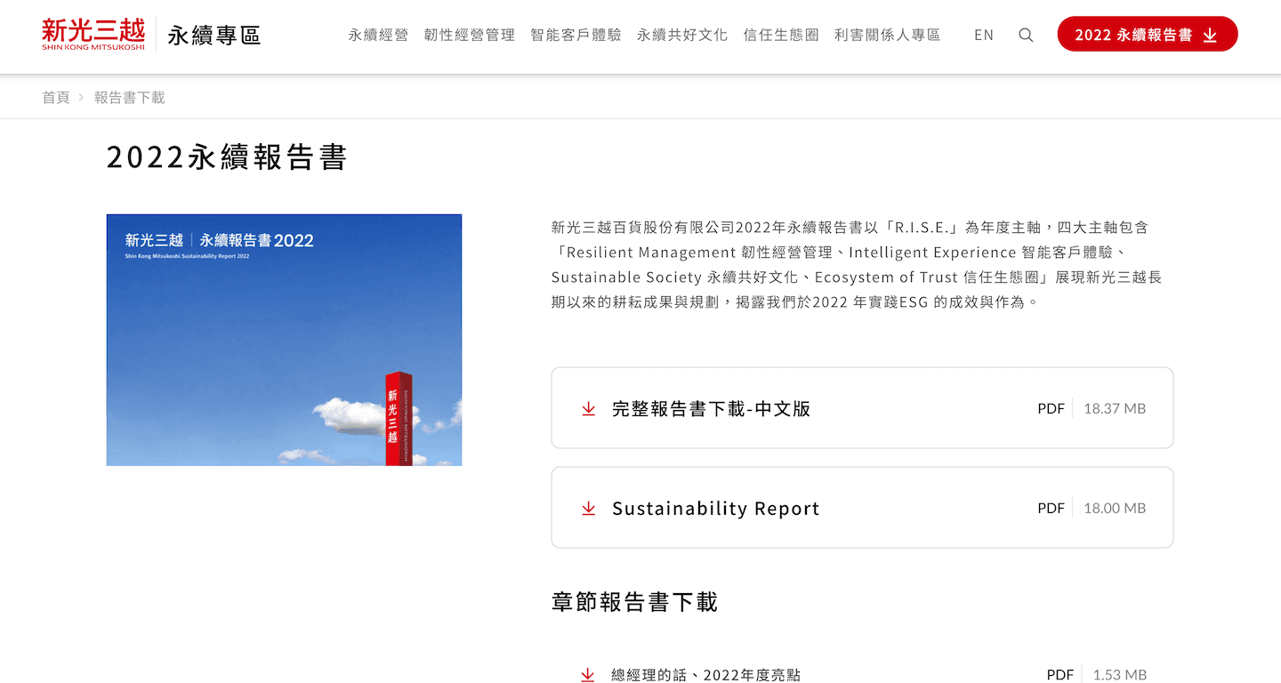This screenshot has width=1281, height=683.
Task: Open the 韌性經營管理 menu
Action: [x=470, y=35]
